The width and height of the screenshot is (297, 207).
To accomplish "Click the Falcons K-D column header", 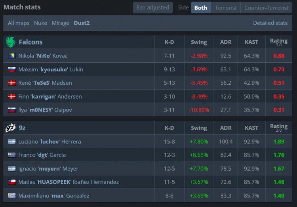I will (169, 42).
